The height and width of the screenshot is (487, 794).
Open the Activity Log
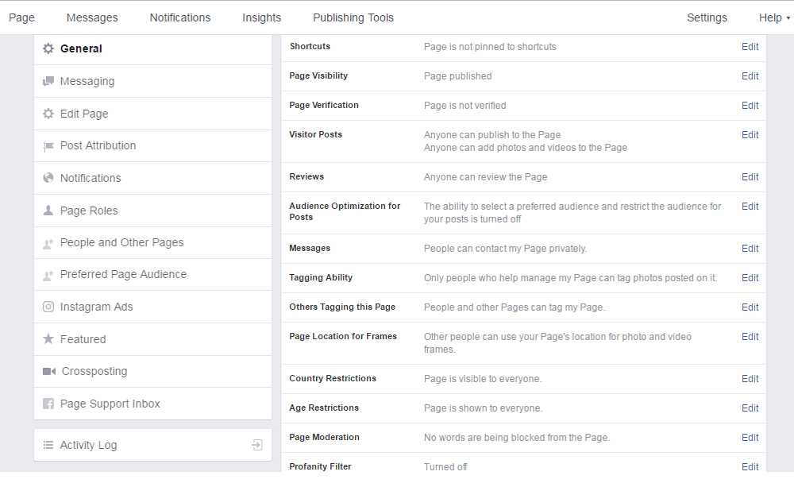tap(153, 445)
